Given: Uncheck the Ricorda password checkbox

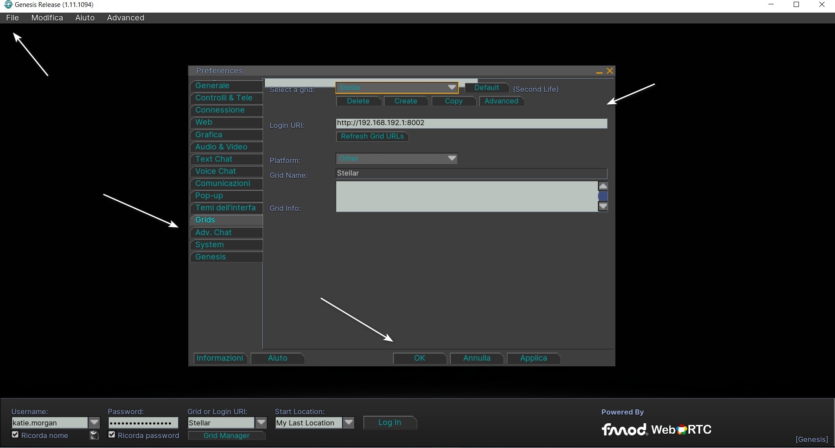Looking at the screenshot, I should click(x=112, y=435).
